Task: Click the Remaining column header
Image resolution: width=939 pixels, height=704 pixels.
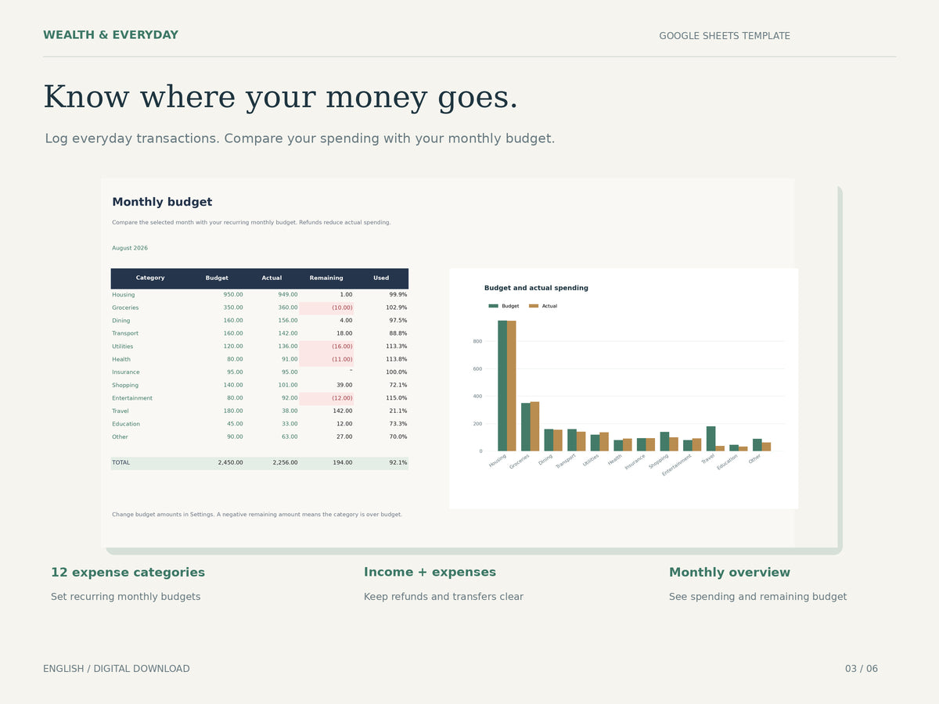Action: click(x=326, y=278)
